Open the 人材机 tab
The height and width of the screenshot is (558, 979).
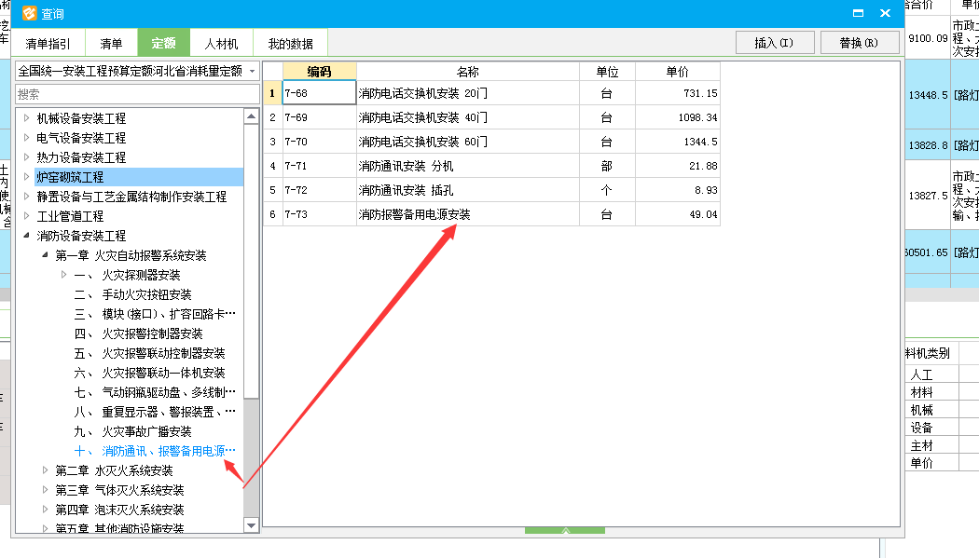click(222, 44)
